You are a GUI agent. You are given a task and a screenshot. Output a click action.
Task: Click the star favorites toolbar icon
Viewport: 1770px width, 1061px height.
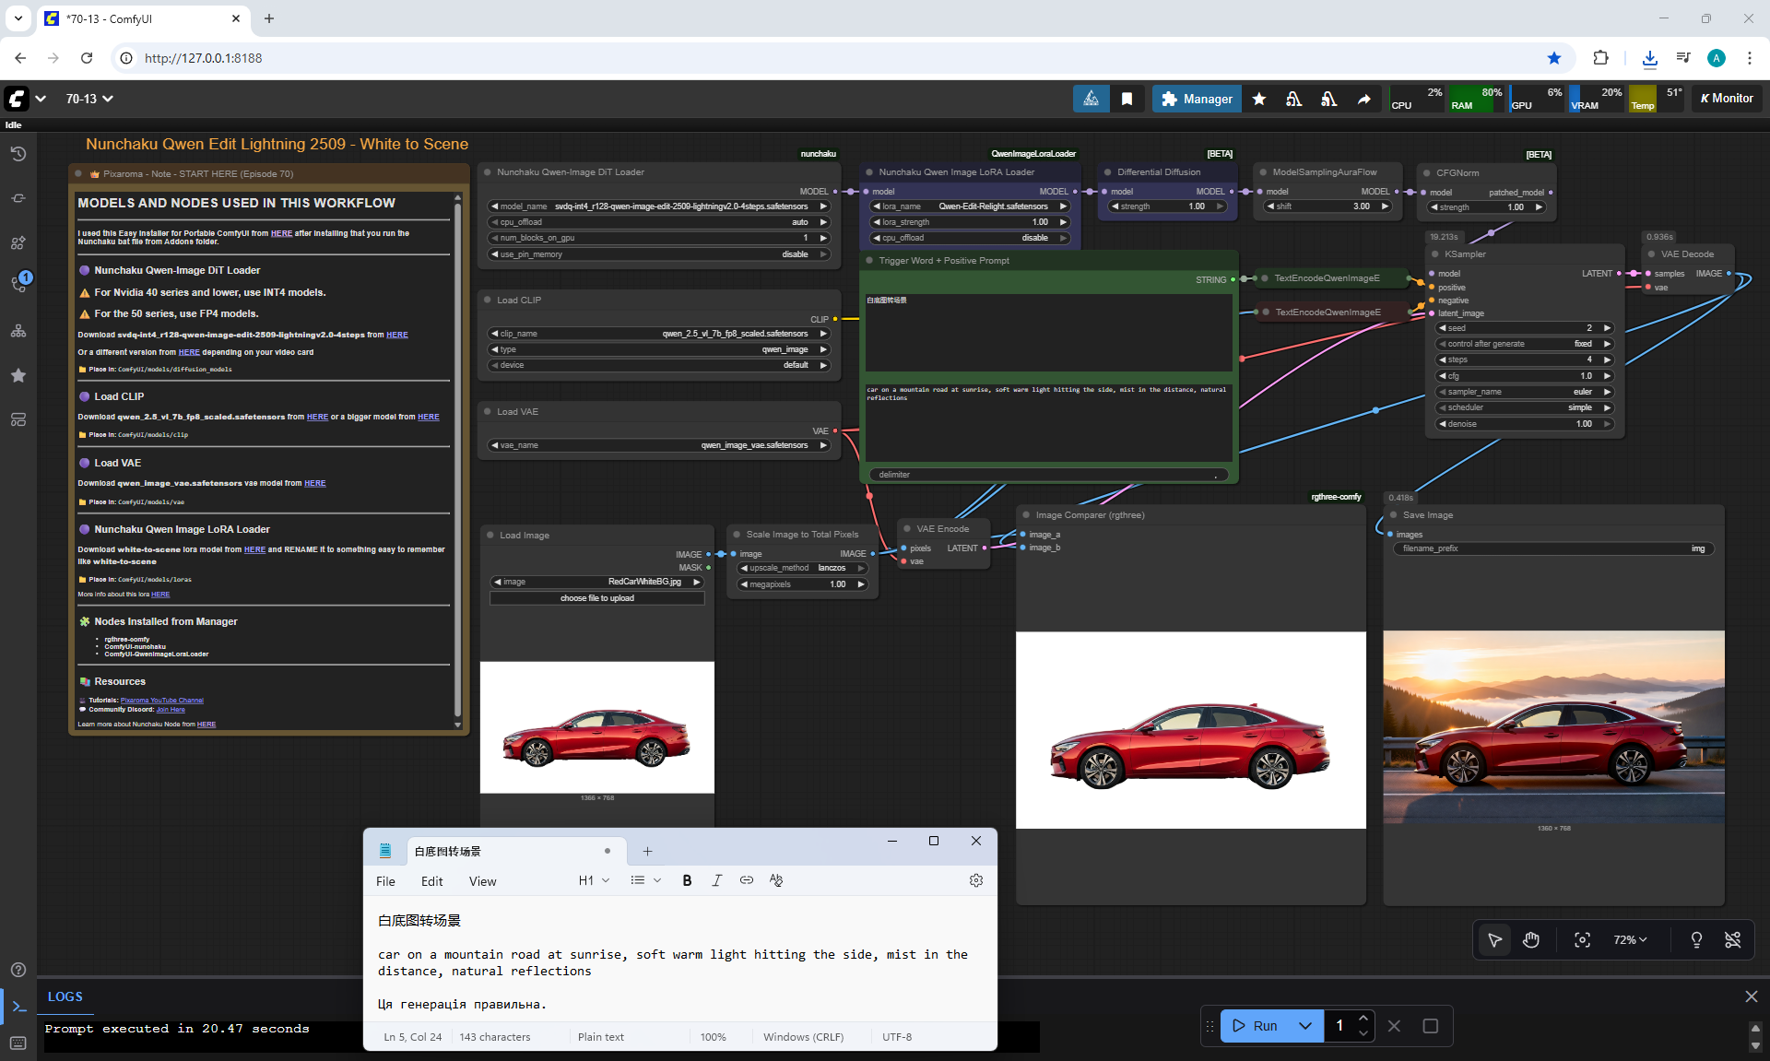point(1259,99)
